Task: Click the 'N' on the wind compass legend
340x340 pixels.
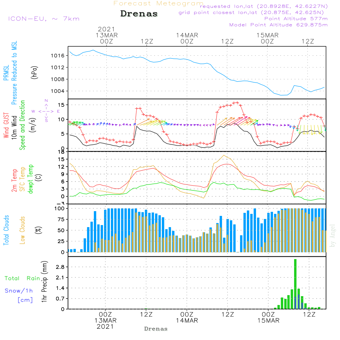Action: [46, 101]
